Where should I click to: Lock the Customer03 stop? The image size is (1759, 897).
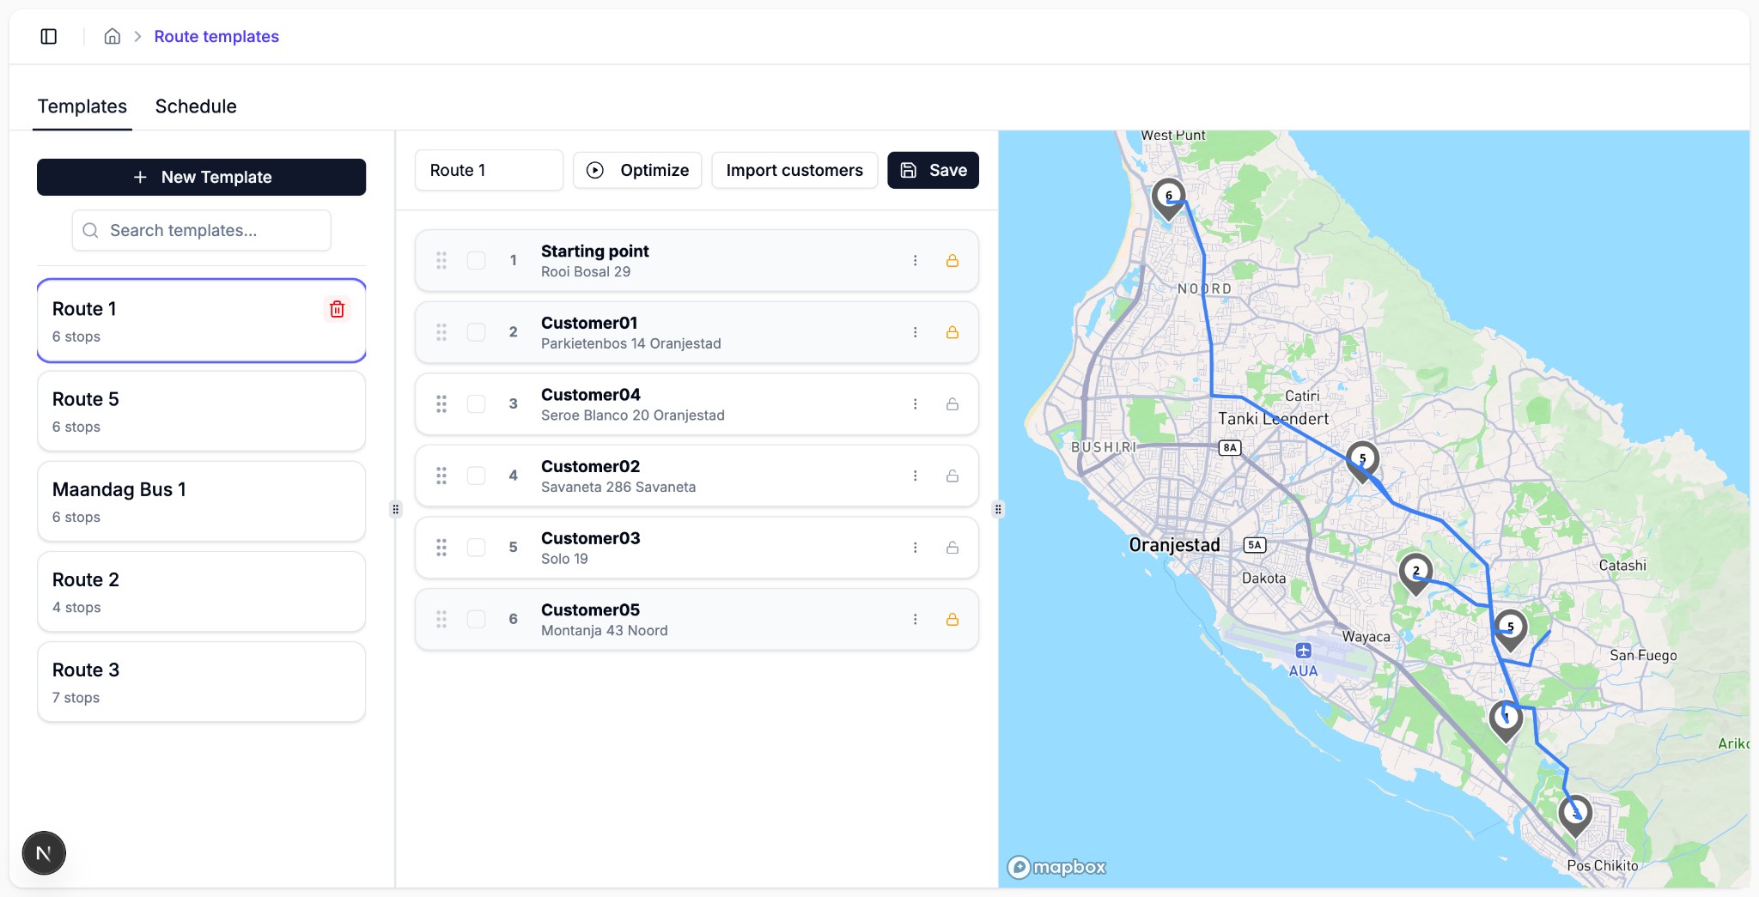click(952, 548)
